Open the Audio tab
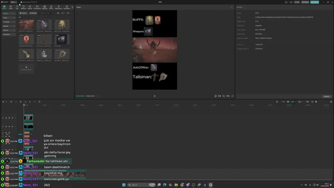This screenshot has width=334, height=188. click(11, 7)
